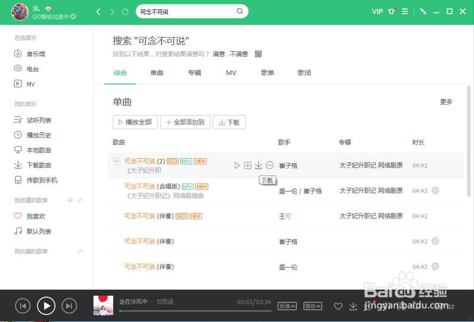474x322 pixels.
Task: Click the search input box
Action: [x=190, y=10]
